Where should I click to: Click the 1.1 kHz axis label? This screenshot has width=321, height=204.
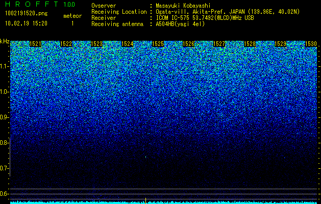(4, 66)
